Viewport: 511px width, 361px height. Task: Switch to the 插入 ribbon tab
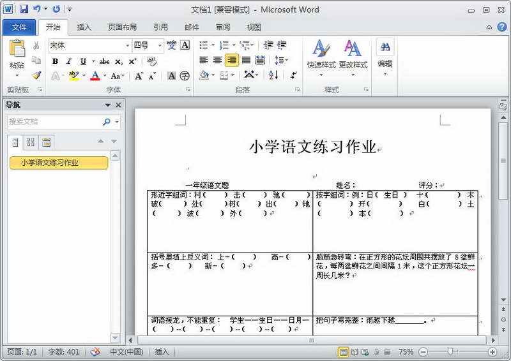click(84, 27)
